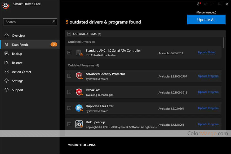Click the Support headset icon

click(6, 90)
